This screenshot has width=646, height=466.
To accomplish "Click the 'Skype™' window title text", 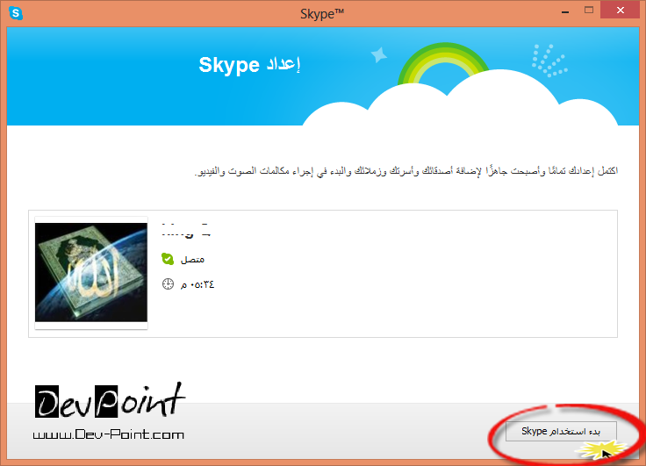I will (322, 13).
